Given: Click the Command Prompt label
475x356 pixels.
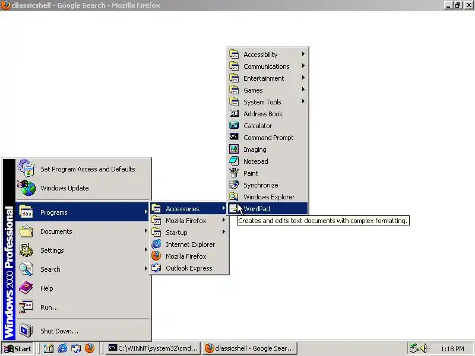Looking at the screenshot, I should click(268, 138).
